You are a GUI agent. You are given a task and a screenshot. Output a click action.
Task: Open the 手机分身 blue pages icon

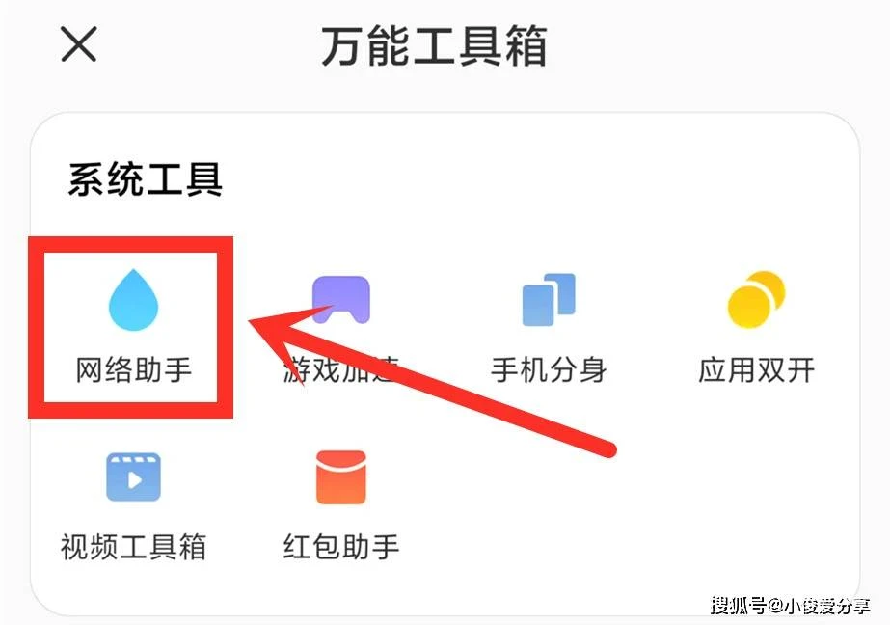click(x=549, y=300)
